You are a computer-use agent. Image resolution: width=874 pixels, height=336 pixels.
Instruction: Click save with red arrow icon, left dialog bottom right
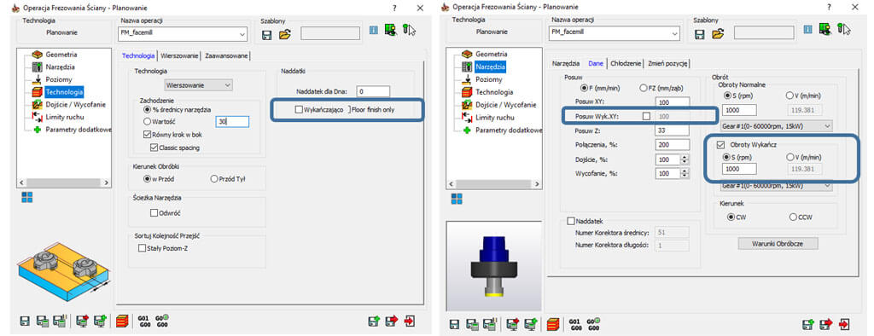tap(392, 322)
